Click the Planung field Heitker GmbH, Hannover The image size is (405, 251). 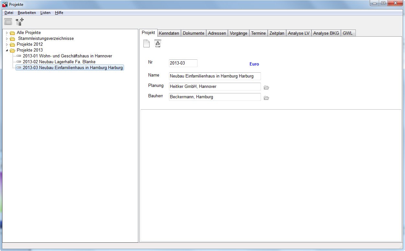[x=215, y=87]
